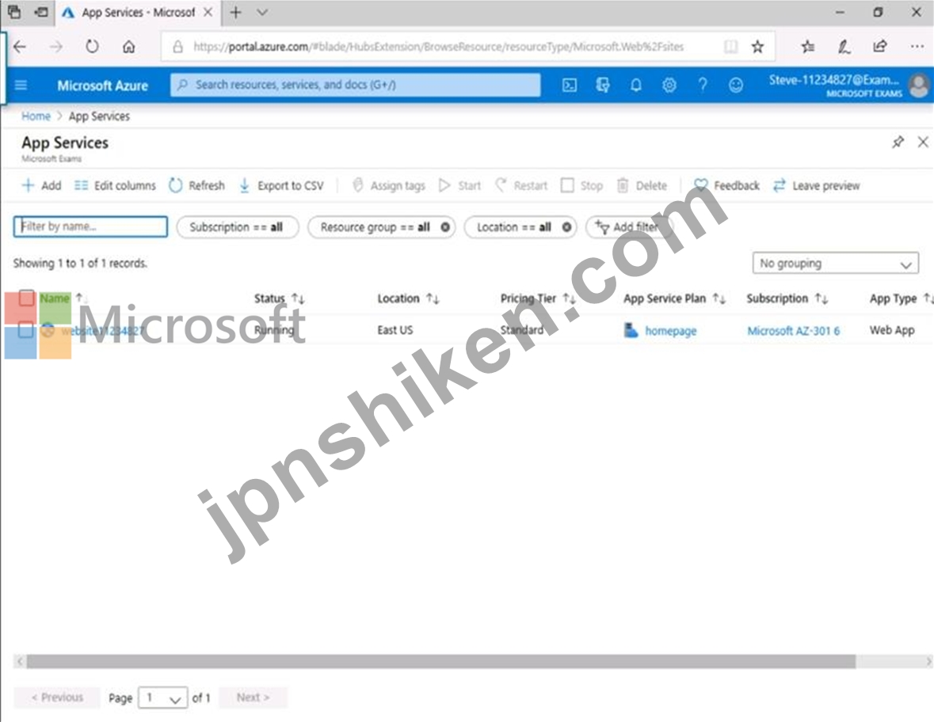Focus the Filter by name field
Screen dimensions: 934x722
90,226
